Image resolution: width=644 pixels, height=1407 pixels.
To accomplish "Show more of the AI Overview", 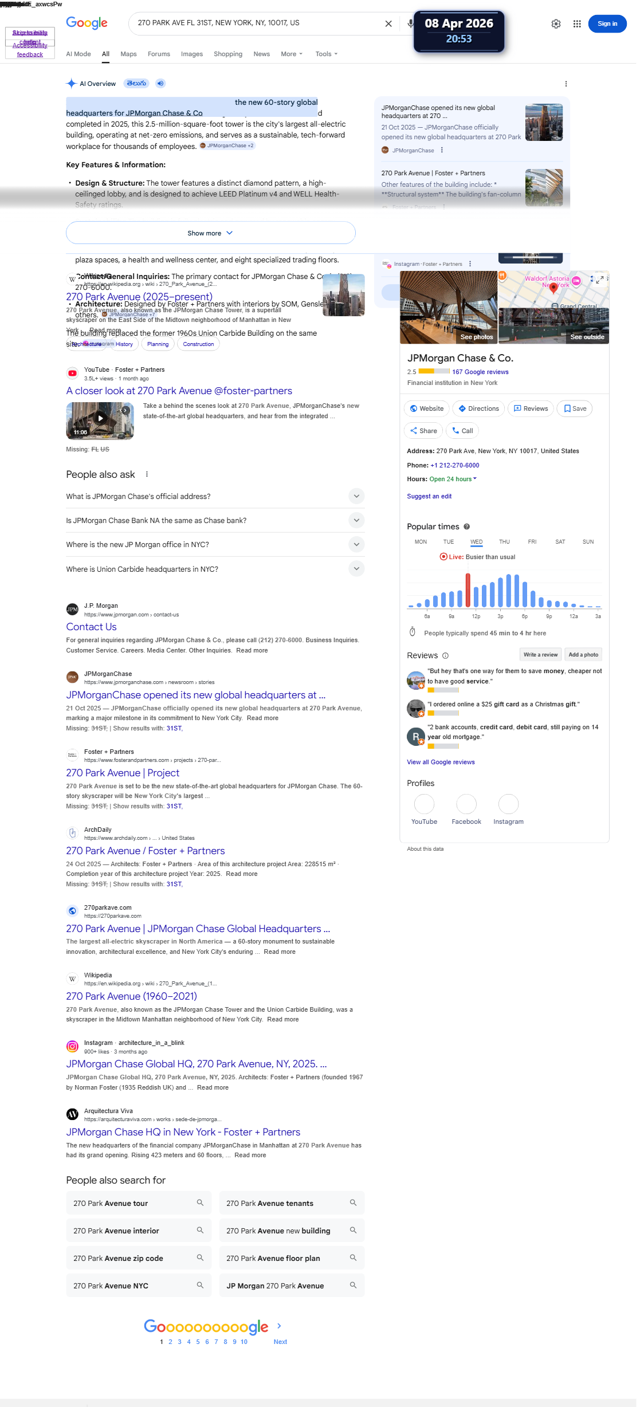I will pos(210,233).
